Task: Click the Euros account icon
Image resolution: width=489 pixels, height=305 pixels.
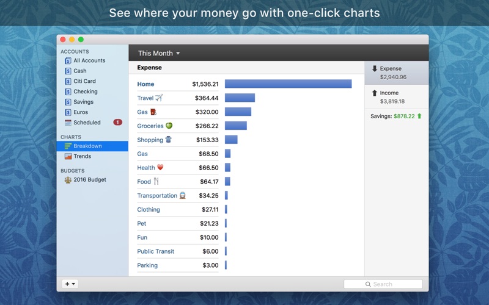Action: click(x=68, y=112)
